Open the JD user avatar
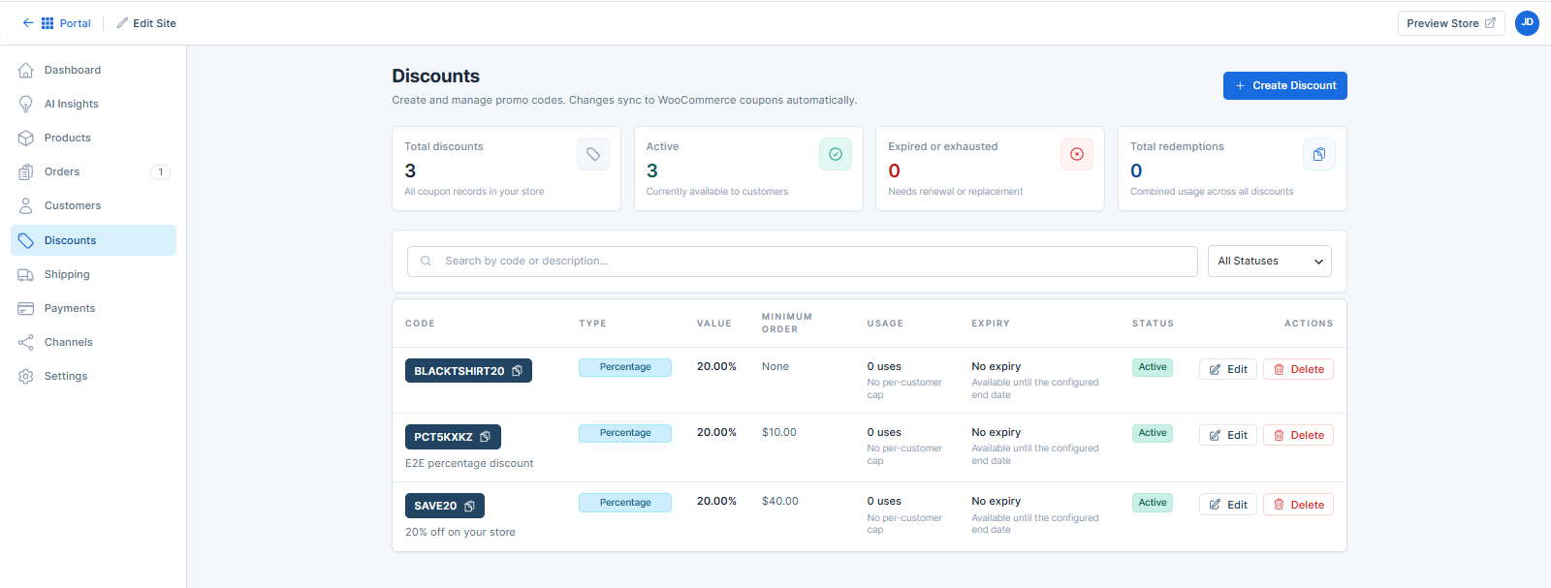1551x588 pixels. (1527, 23)
